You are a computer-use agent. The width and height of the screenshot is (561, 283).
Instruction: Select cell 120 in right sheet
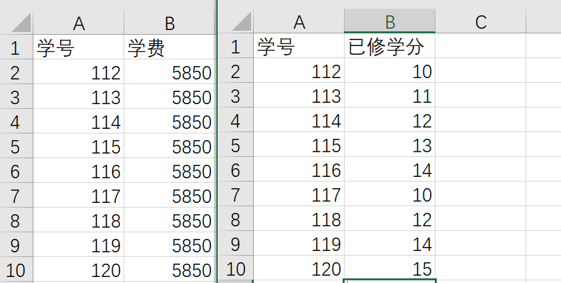299,268
